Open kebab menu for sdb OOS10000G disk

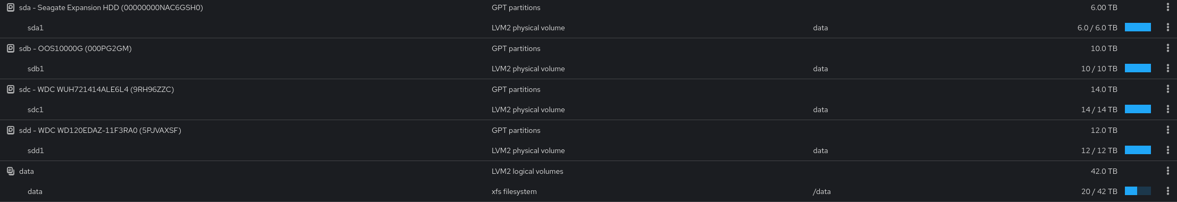pos(1167,48)
